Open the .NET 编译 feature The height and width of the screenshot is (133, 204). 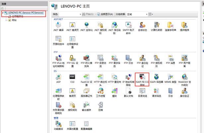pos(58,27)
